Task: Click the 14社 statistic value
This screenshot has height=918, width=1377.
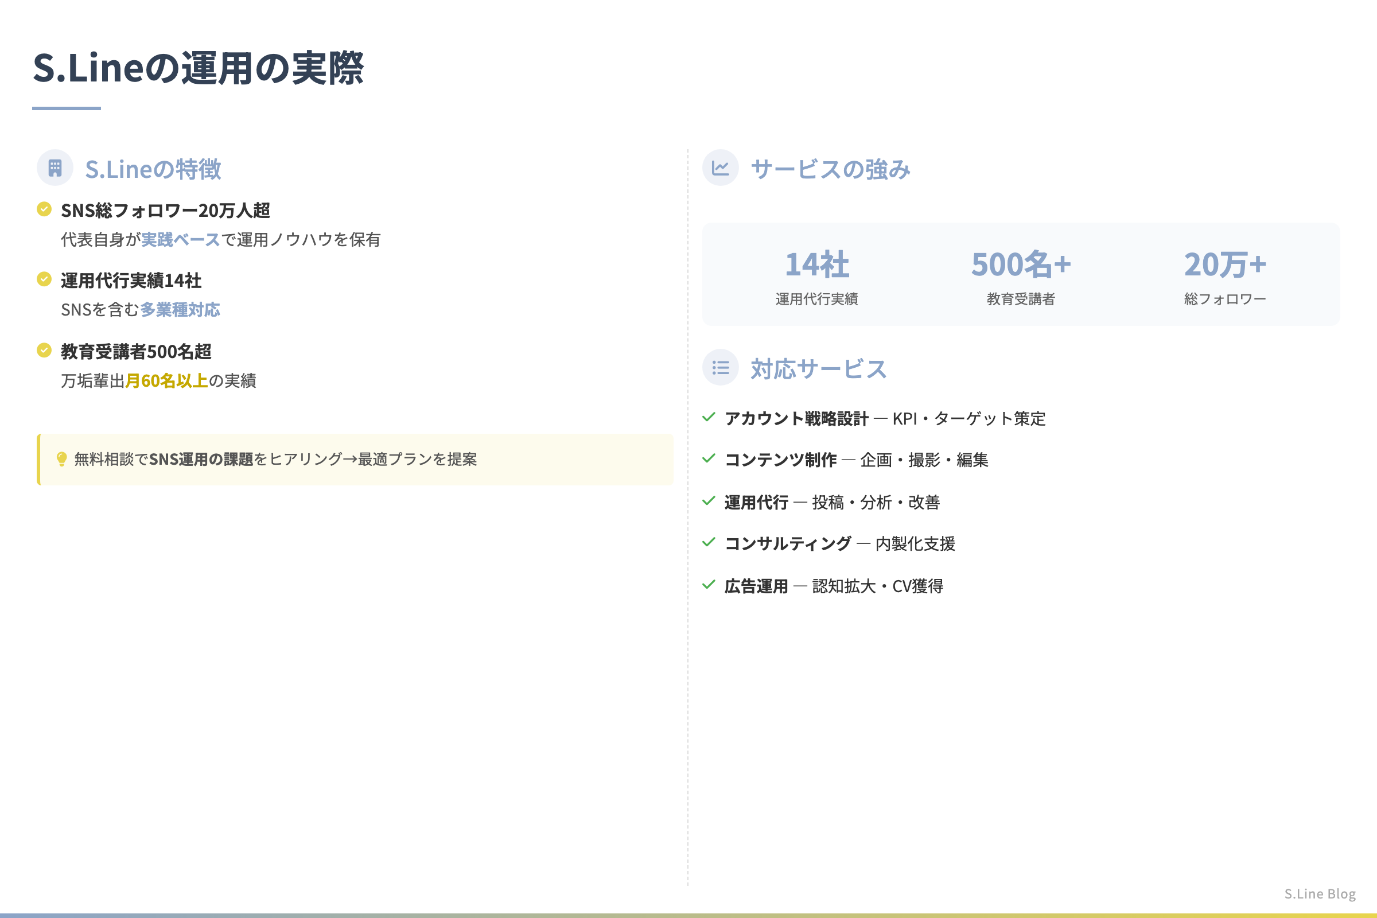Action: (x=816, y=264)
